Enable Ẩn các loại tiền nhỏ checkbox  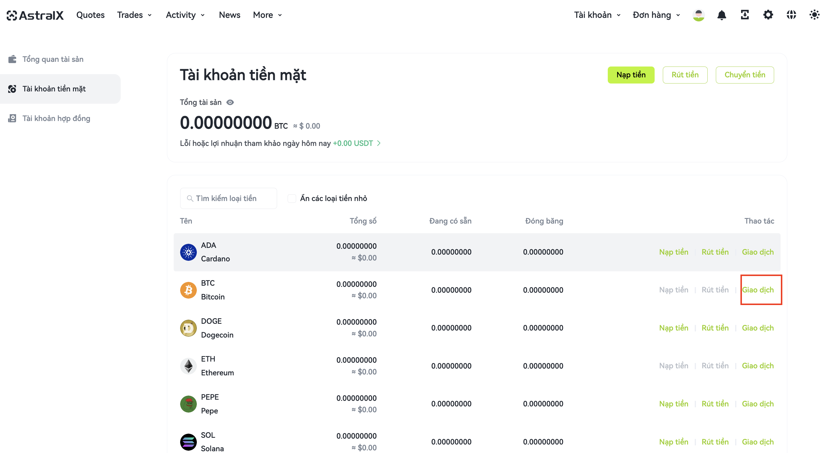tap(292, 198)
